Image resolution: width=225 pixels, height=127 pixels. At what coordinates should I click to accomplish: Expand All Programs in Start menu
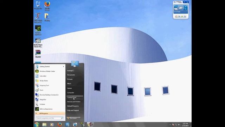(x=50, y=114)
